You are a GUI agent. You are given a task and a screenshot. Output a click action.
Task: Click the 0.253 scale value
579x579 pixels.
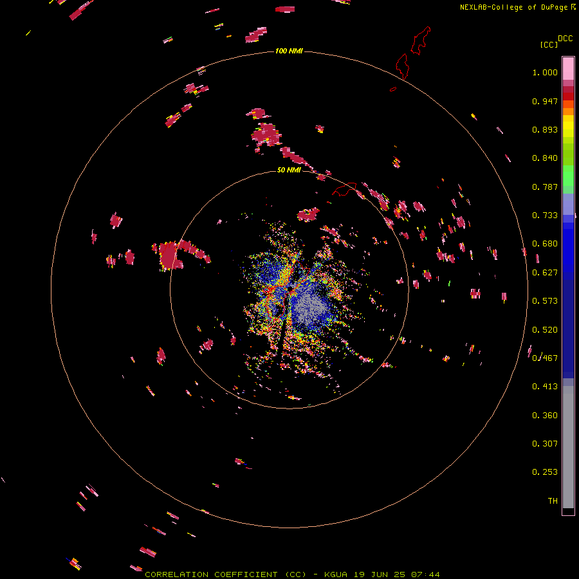click(x=545, y=472)
